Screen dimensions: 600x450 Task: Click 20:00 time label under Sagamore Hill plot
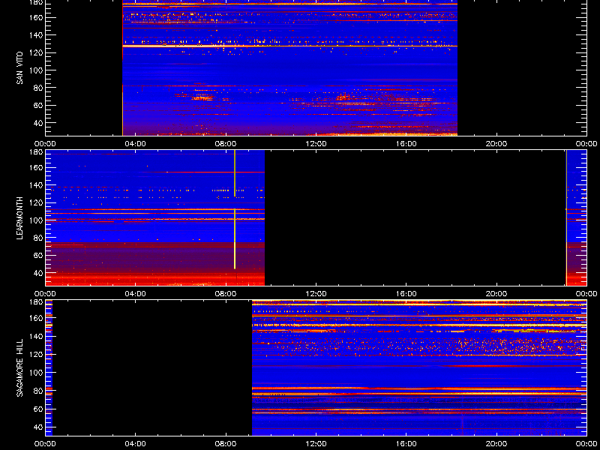496,444
